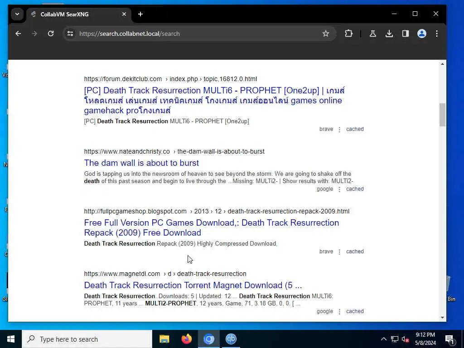Open the network status tray icon
The width and height of the screenshot is (464, 348).
point(395,339)
